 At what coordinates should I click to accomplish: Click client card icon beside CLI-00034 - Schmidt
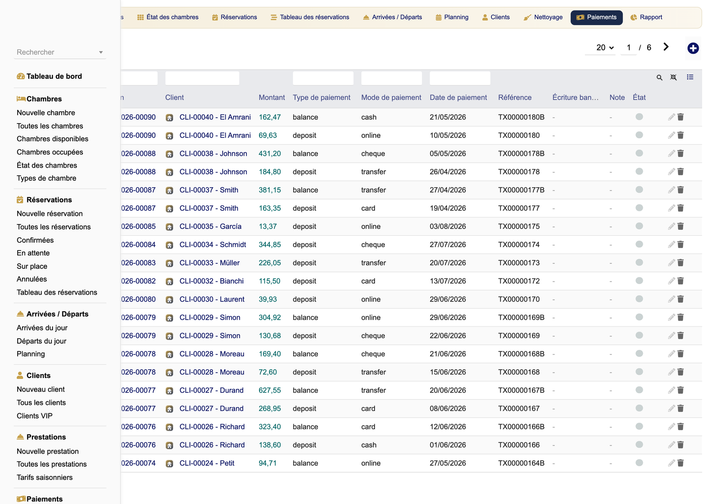(169, 245)
